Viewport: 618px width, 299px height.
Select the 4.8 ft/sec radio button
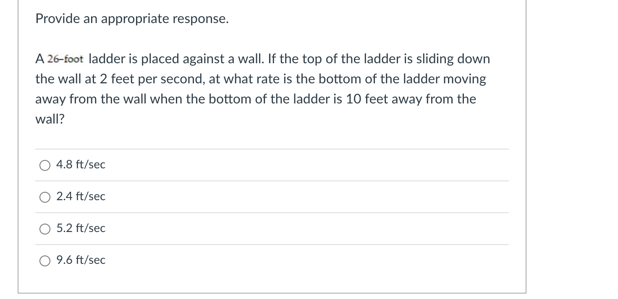tap(45, 165)
